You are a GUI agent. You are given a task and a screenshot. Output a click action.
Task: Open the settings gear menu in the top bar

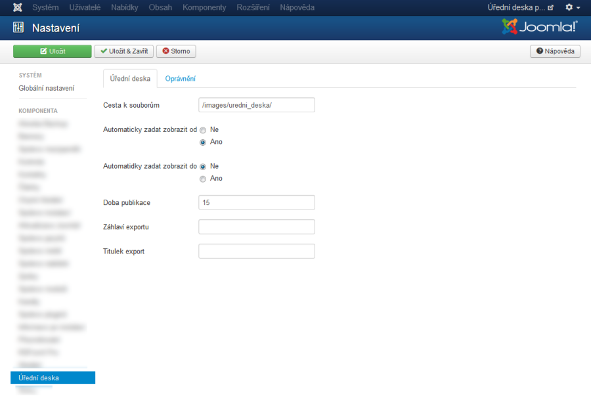point(569,7)
